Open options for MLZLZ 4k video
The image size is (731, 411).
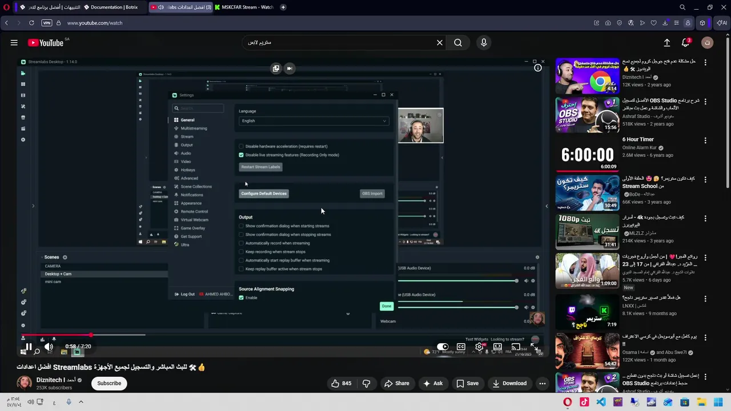[x=705, y=218]
